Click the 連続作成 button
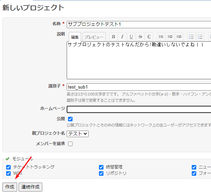 coord(30,187)
